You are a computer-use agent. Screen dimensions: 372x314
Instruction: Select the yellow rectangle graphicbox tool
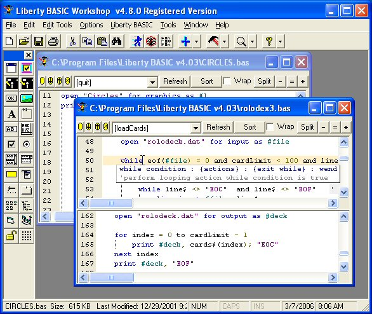11,175
